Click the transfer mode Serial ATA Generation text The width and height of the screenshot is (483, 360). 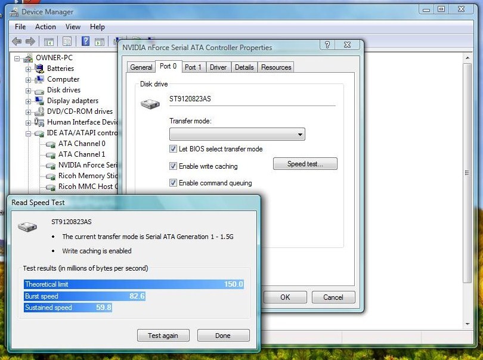148,237
